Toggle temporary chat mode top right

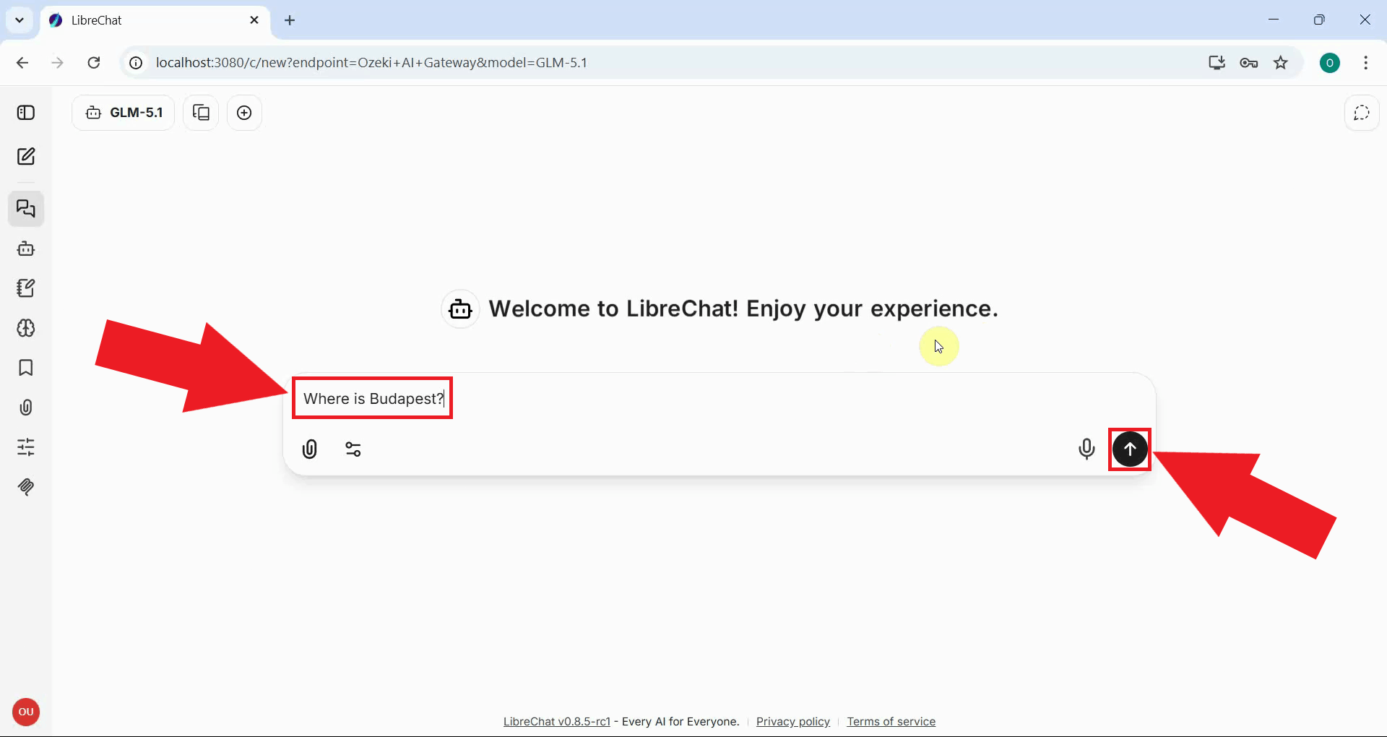click(x=1362, y=113)
